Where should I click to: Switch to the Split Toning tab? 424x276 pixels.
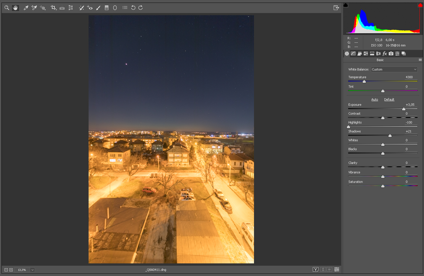pos(372,54)
